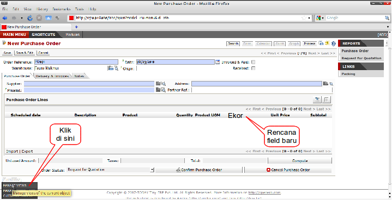Click the attachments icon next to Process
Image resolution: width=392 pixels, height=200 pixels.
(x=321, y=43)
